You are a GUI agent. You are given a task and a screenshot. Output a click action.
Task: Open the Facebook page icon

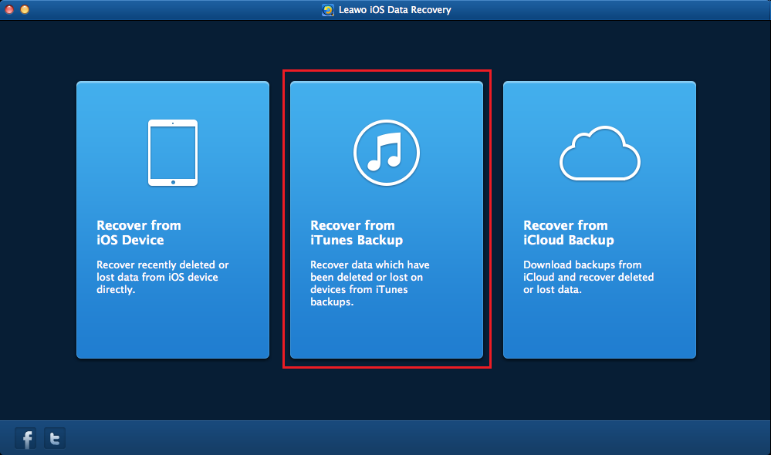[x=27, y=439]
